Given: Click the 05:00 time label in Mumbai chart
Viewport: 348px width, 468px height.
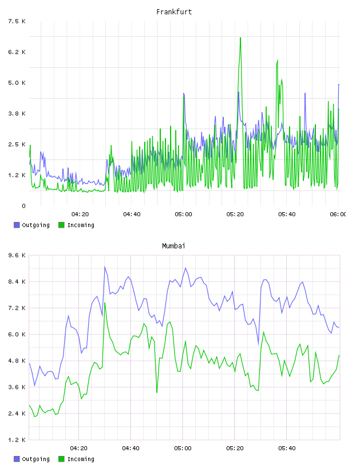Looking at the screenshot, I should [183, 448].
